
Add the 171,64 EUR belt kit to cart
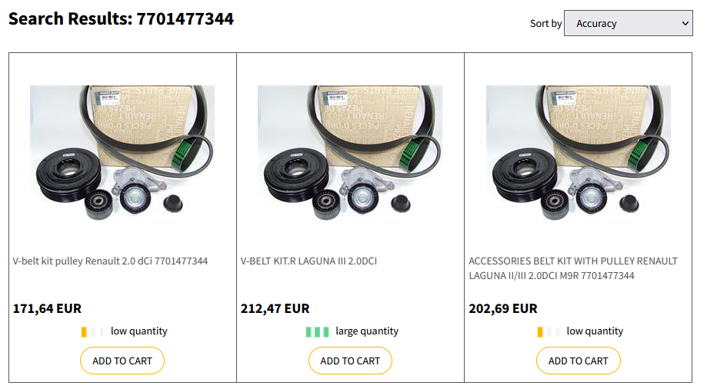122,361
